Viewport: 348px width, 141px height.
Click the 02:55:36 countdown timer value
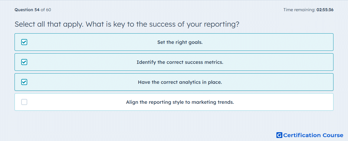click(x=325, y=10)
